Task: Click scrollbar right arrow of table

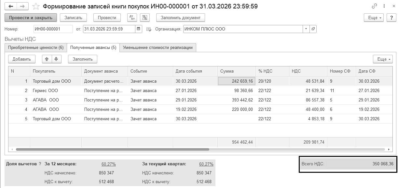Action: 389,149
